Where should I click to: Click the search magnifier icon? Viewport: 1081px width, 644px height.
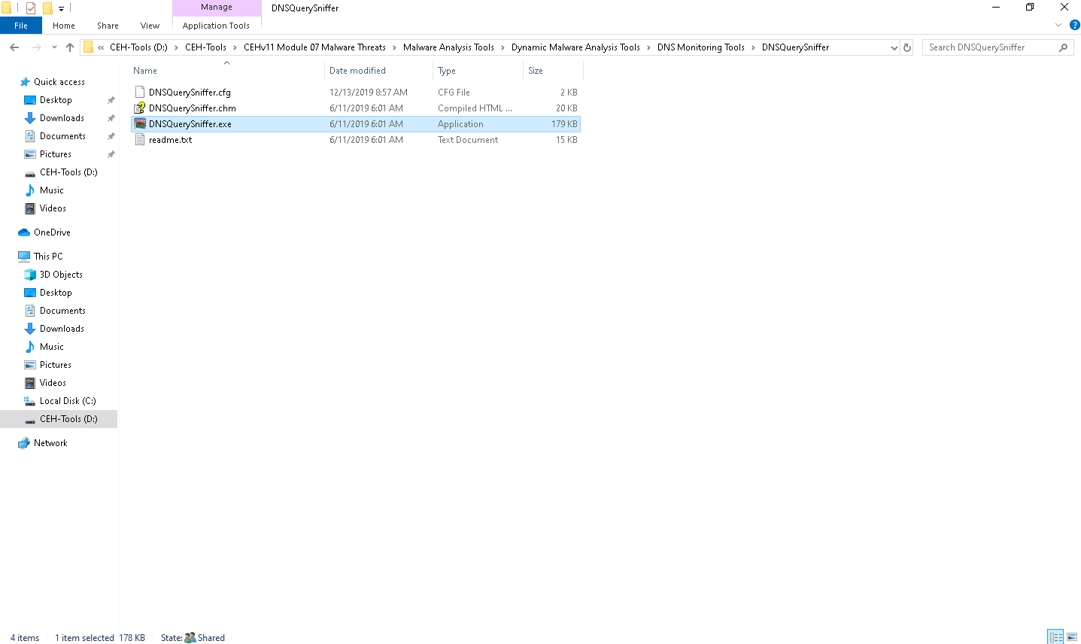tap(1063, 47)
